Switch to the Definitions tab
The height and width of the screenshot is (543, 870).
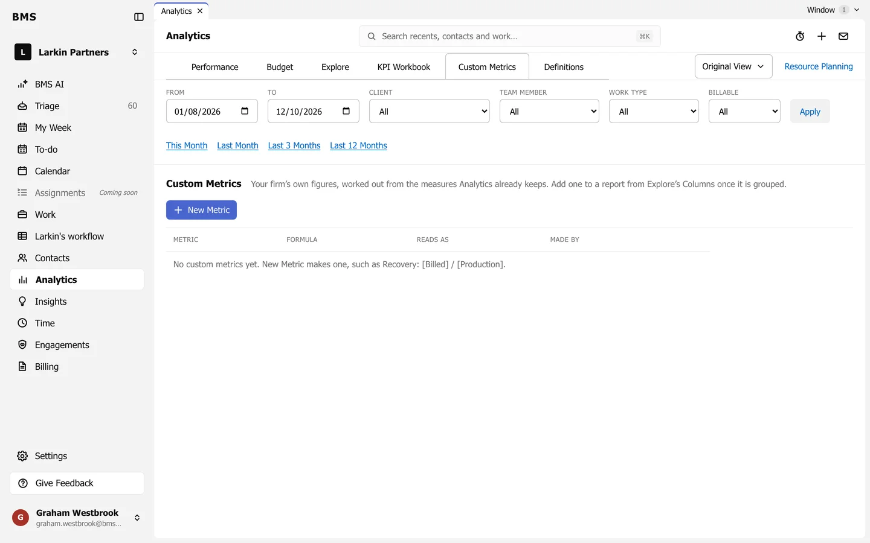(564, 67)
